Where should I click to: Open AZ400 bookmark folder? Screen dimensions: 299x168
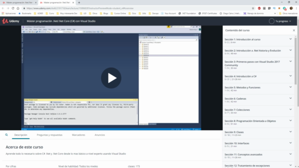pyautogui.click(x=38, y=14)
